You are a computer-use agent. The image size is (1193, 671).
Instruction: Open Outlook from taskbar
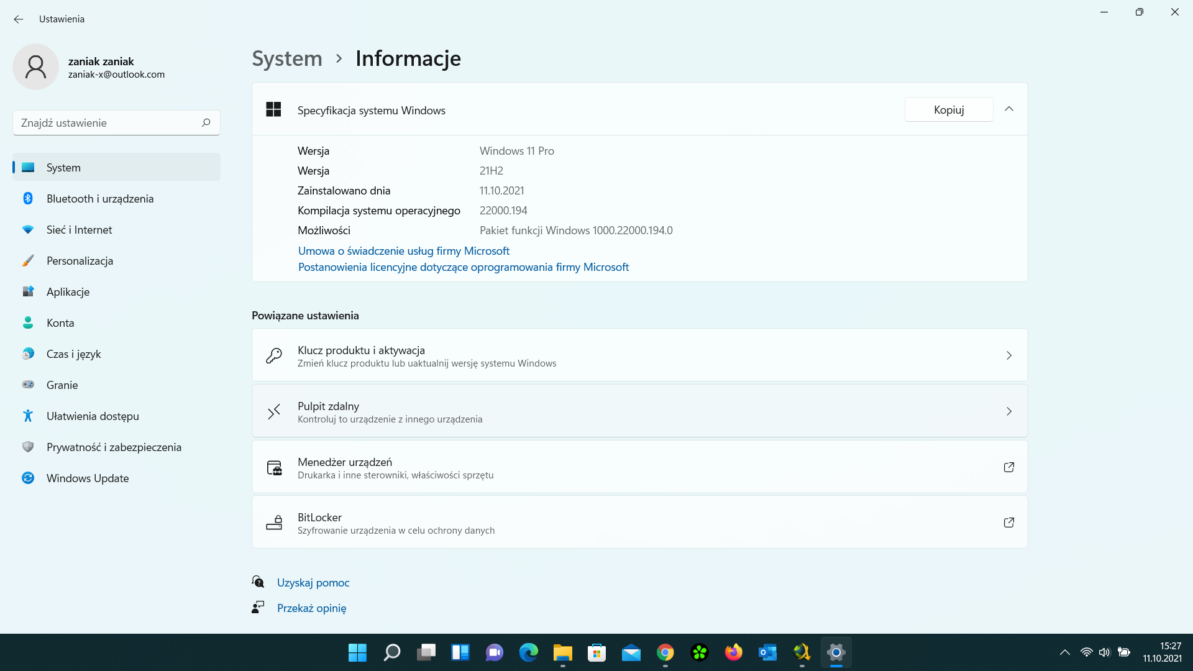768,652
